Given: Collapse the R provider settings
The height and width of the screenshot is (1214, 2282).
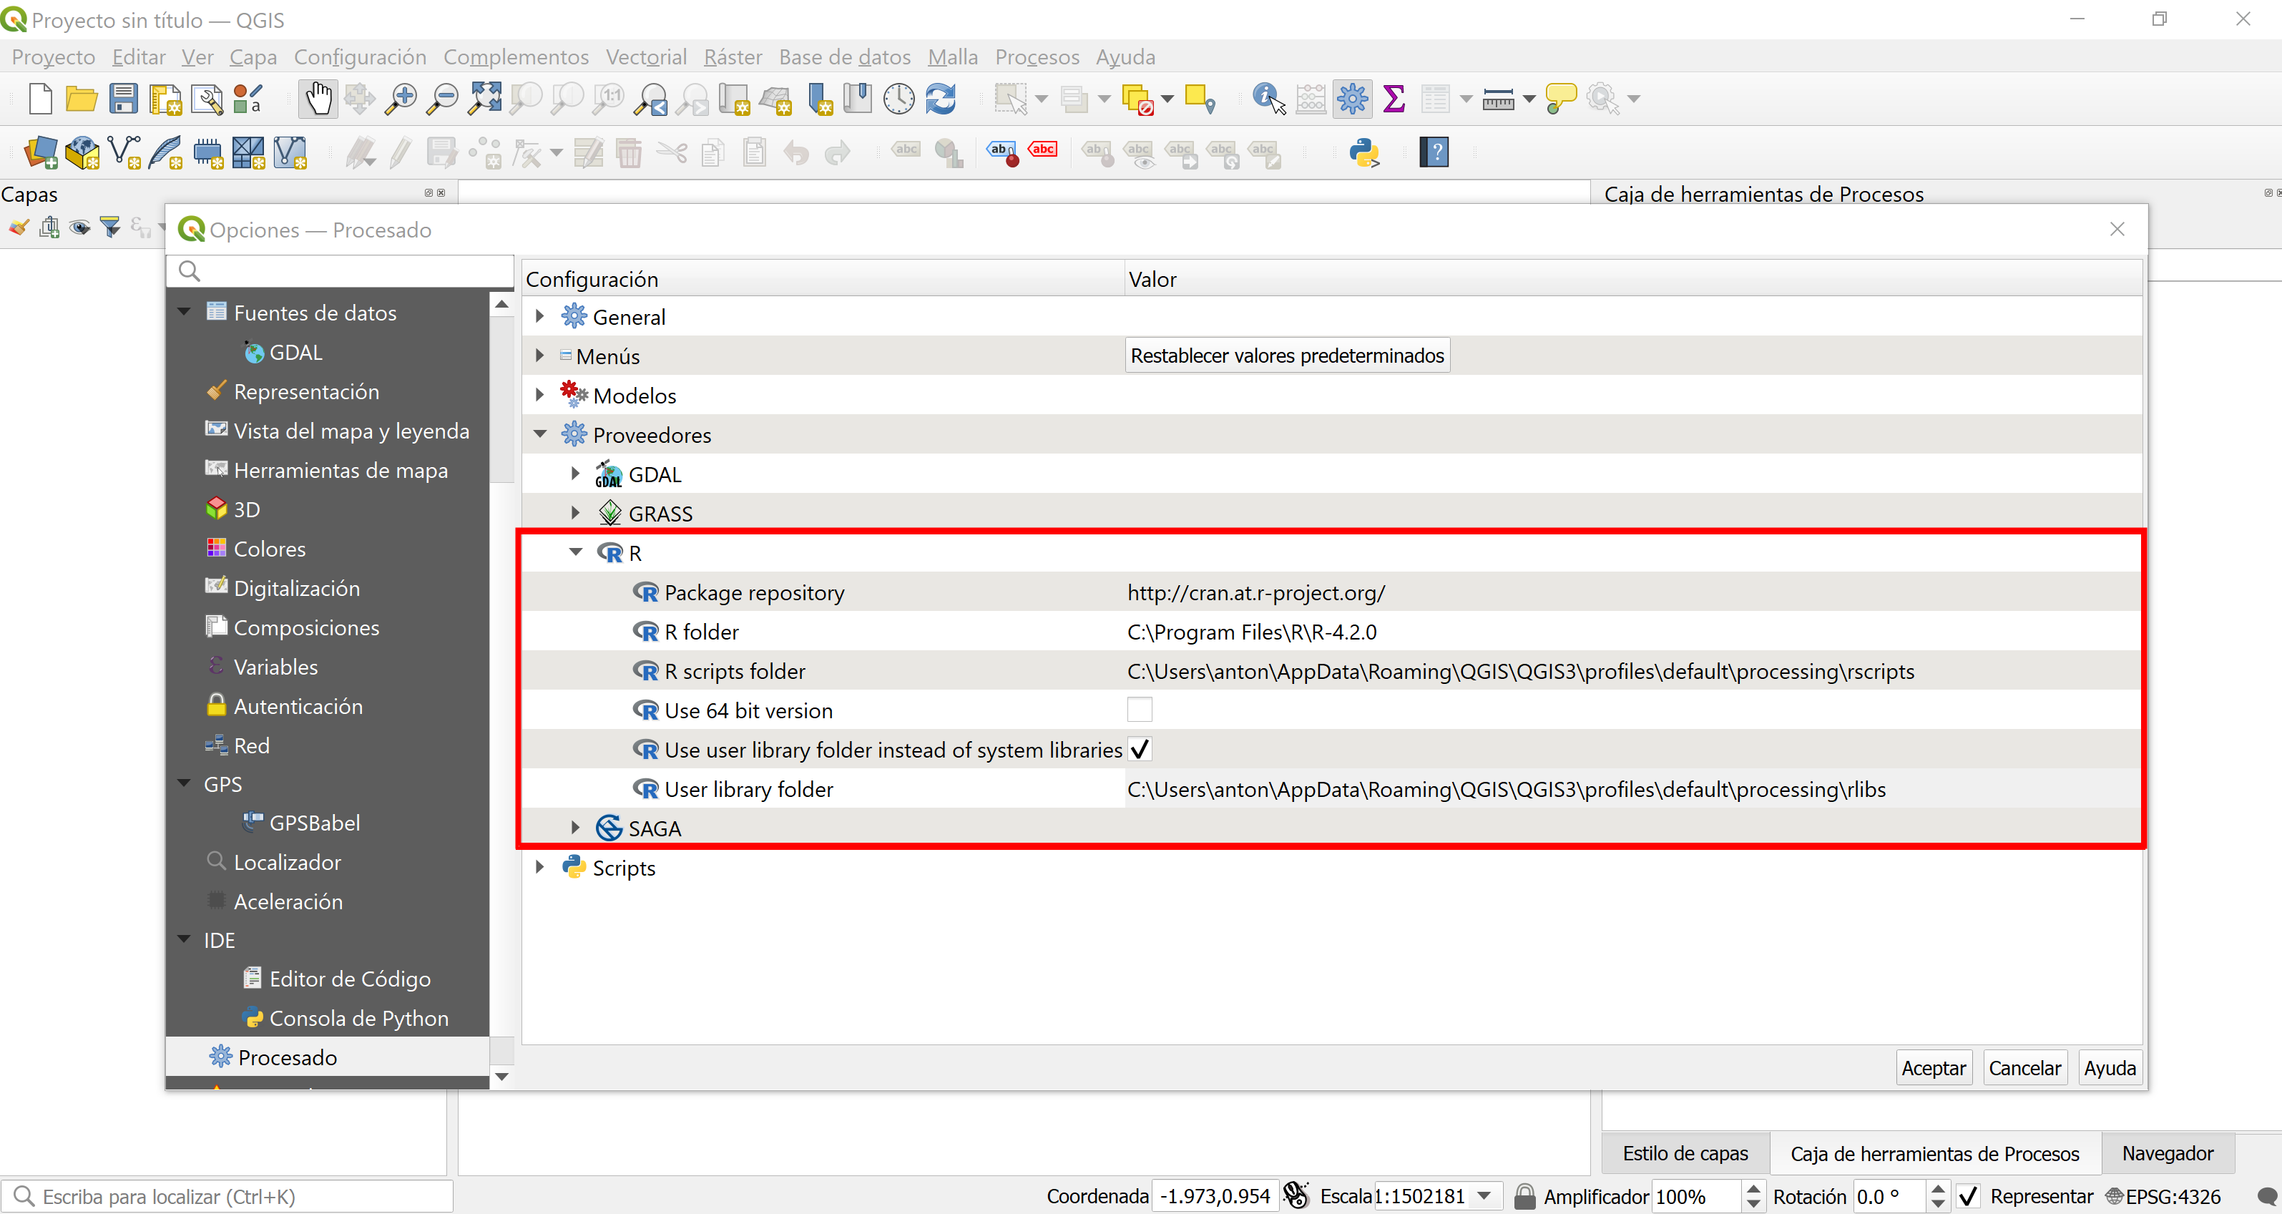Looking at the screenshot, I should click(576, 552).
